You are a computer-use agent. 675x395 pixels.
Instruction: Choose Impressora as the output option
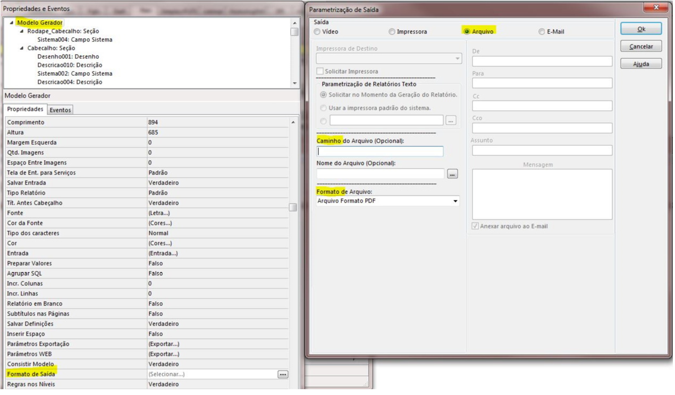point(392,32)
